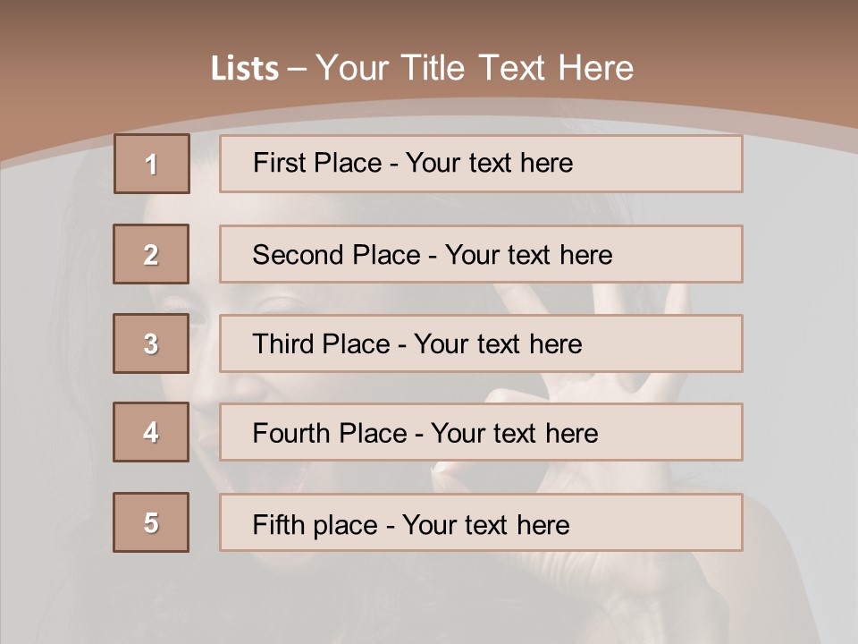The image size is (858, 644).
Task: Click the number 1 box
Action: 152,164
